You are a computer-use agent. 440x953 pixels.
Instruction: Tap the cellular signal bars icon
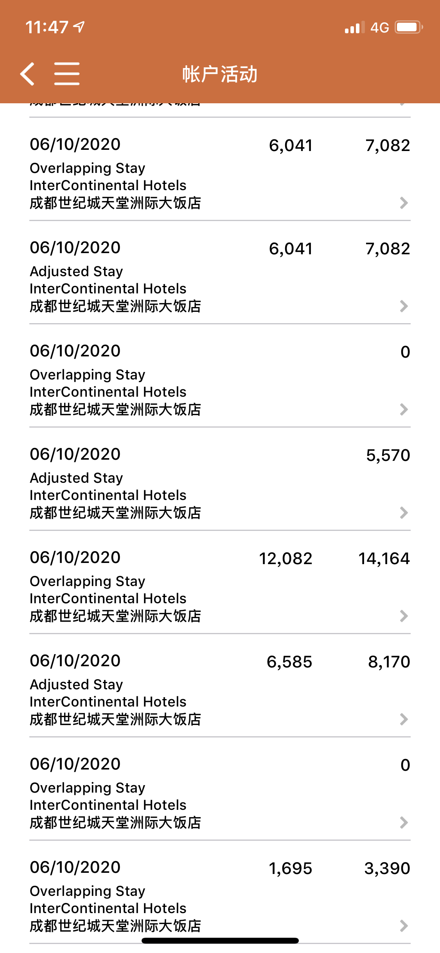click(x=355, y=27)
